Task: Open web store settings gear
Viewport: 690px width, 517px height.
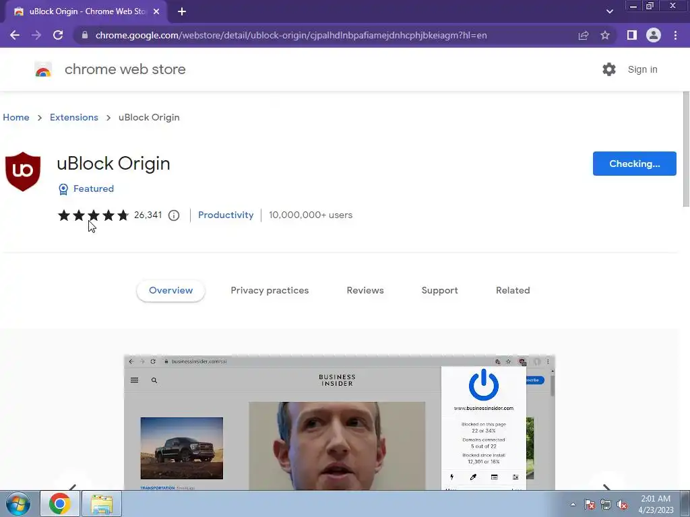Action: point(609,69)
